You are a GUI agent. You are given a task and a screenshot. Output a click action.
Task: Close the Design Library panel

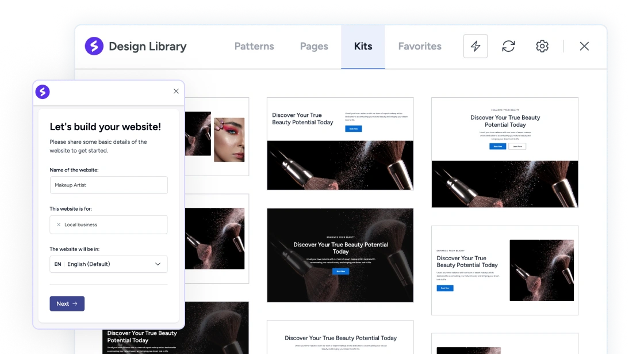pyautogui.click(x=584, y=46)
